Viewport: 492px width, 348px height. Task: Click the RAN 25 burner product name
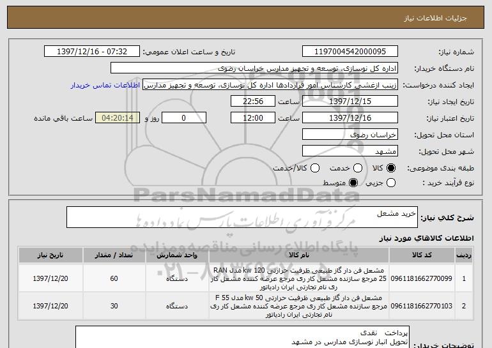(x=298, y=278)
